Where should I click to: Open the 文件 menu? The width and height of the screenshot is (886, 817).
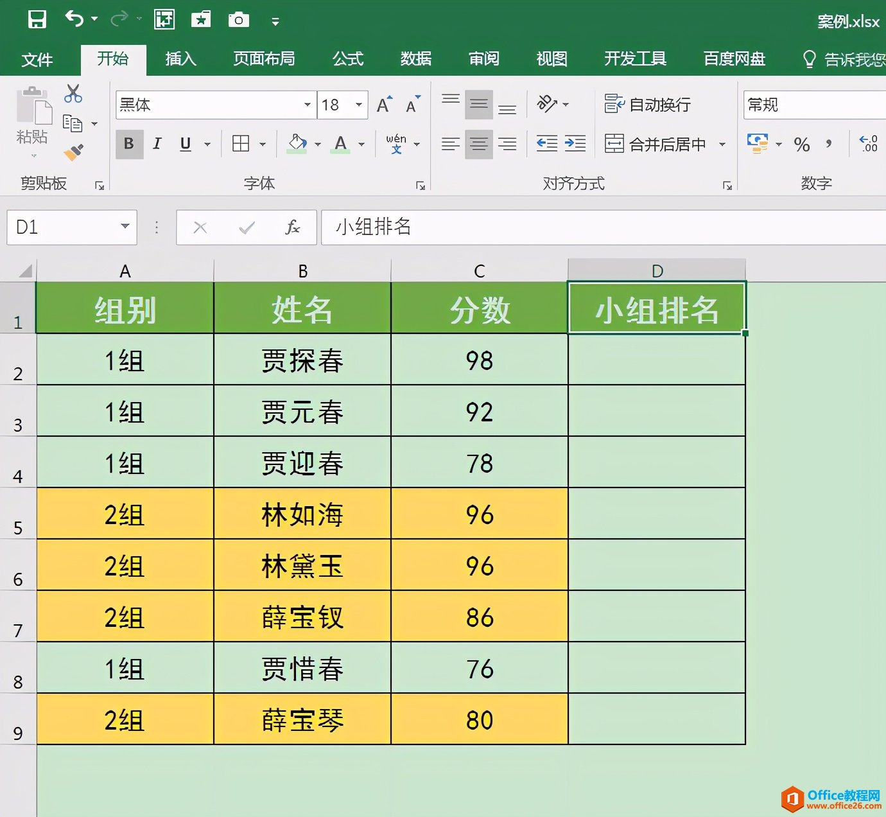tap(37, 60)
